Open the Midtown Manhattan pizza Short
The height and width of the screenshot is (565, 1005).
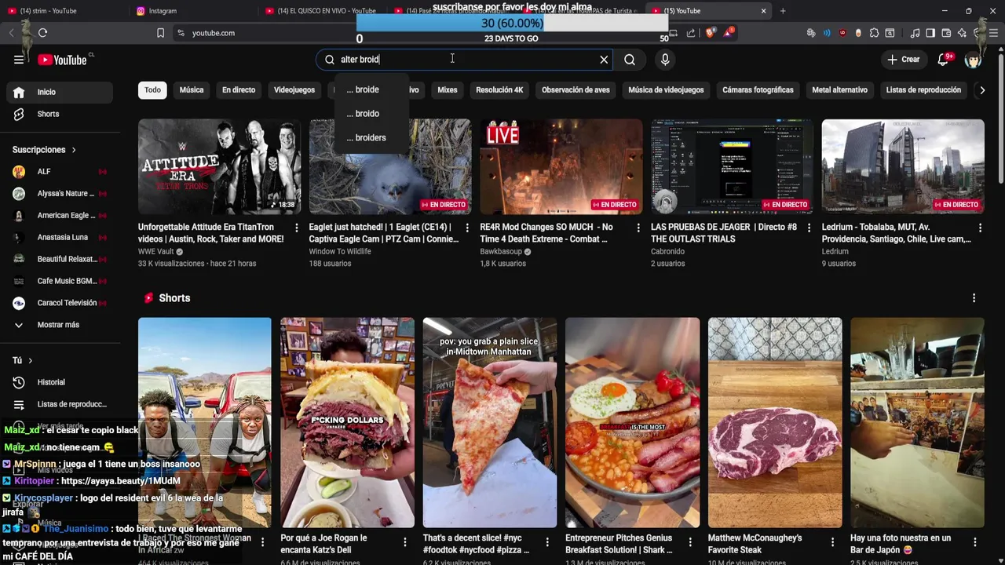point(490,422)
